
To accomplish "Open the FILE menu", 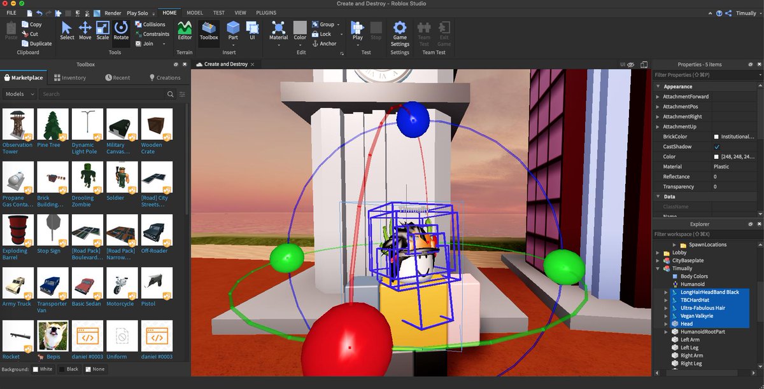I will 11,13.
